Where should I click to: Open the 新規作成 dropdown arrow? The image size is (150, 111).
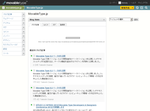click(x=132, y=8)
